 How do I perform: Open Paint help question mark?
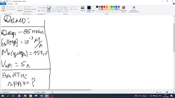pos(174,4)
